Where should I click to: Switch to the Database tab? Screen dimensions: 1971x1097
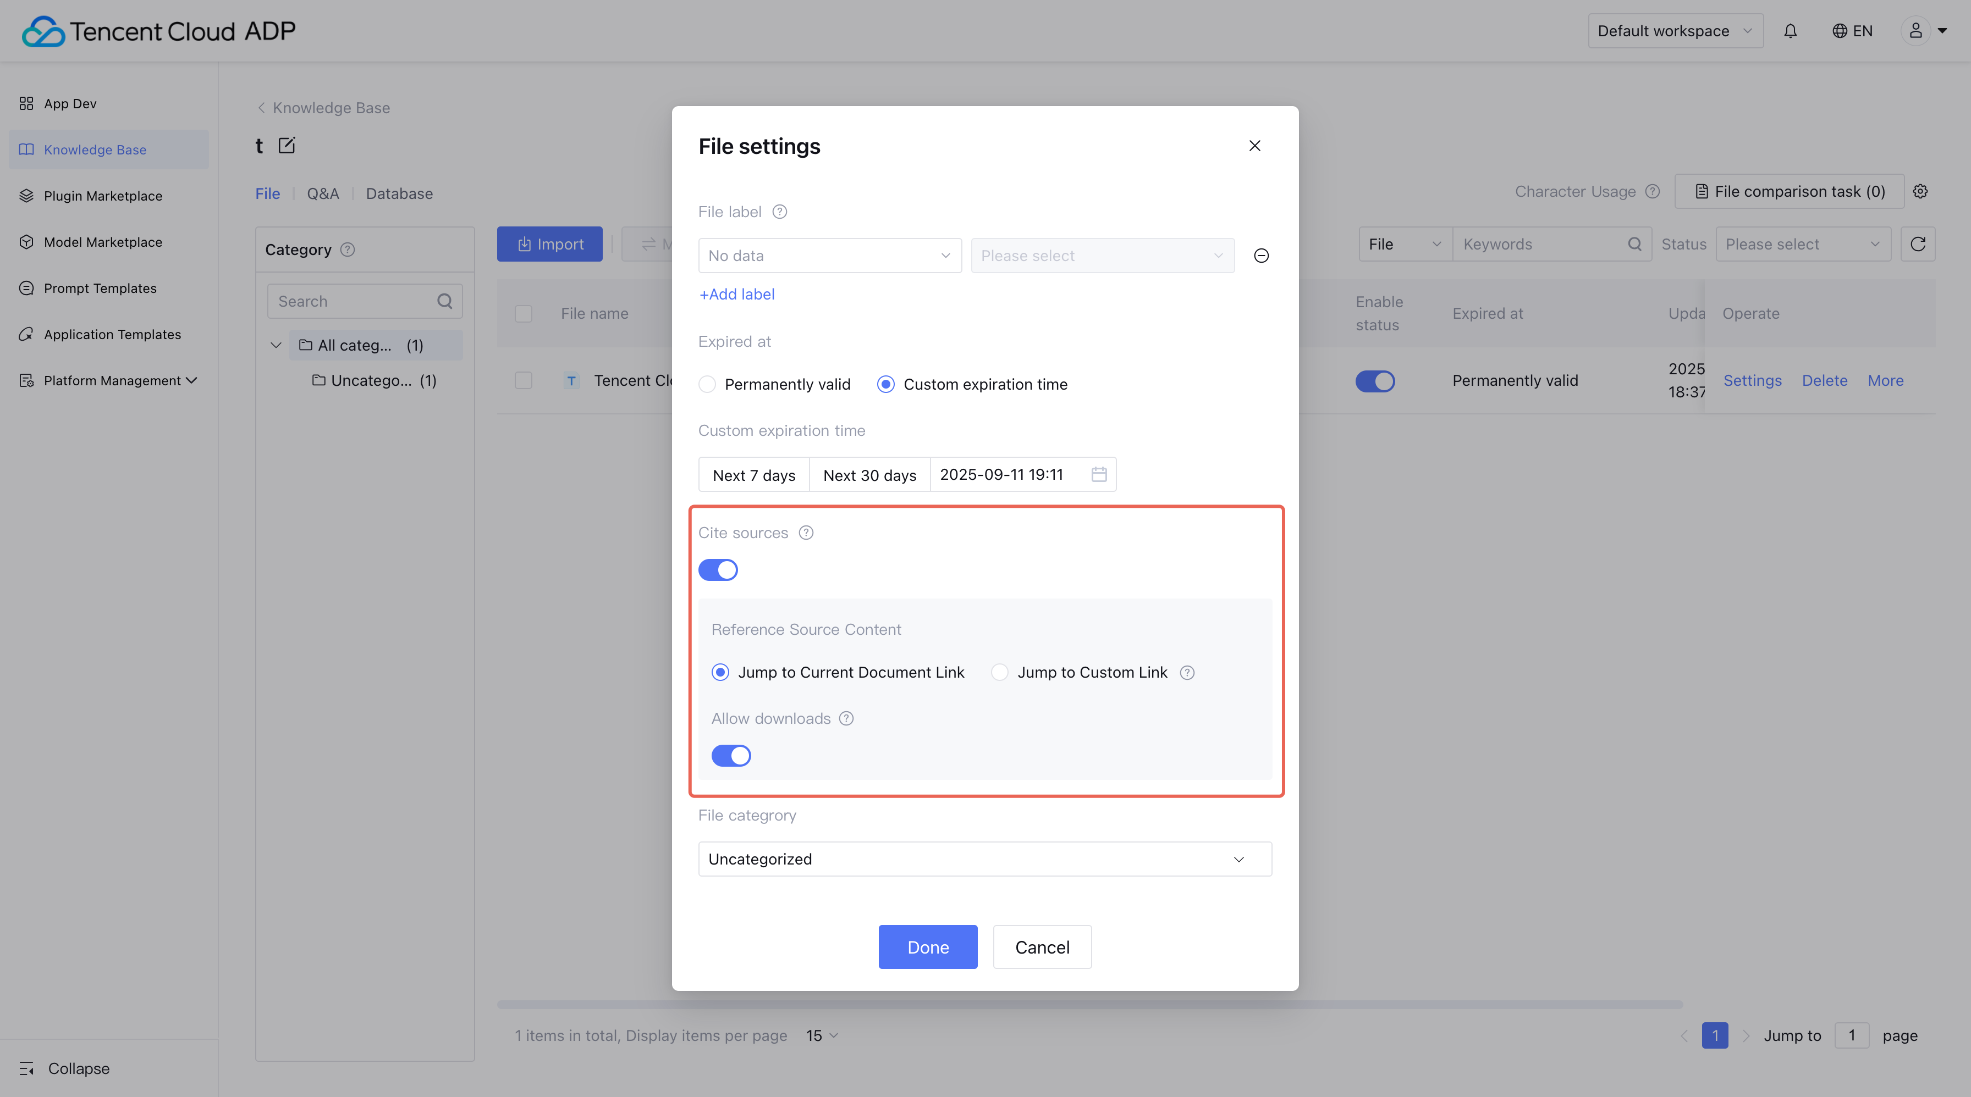399,193
